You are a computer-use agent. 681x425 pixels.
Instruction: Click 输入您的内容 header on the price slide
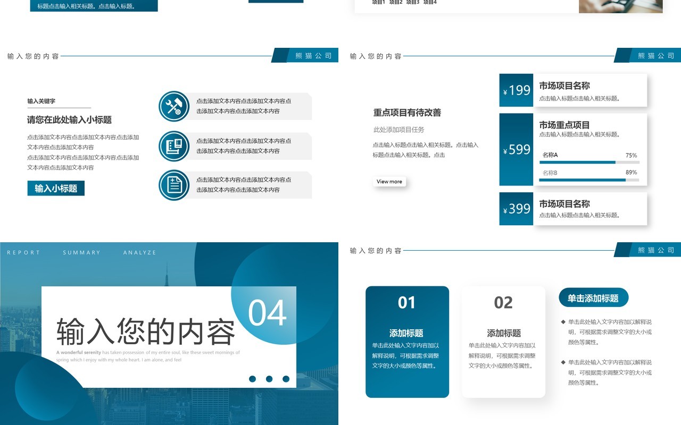point(376,56)
